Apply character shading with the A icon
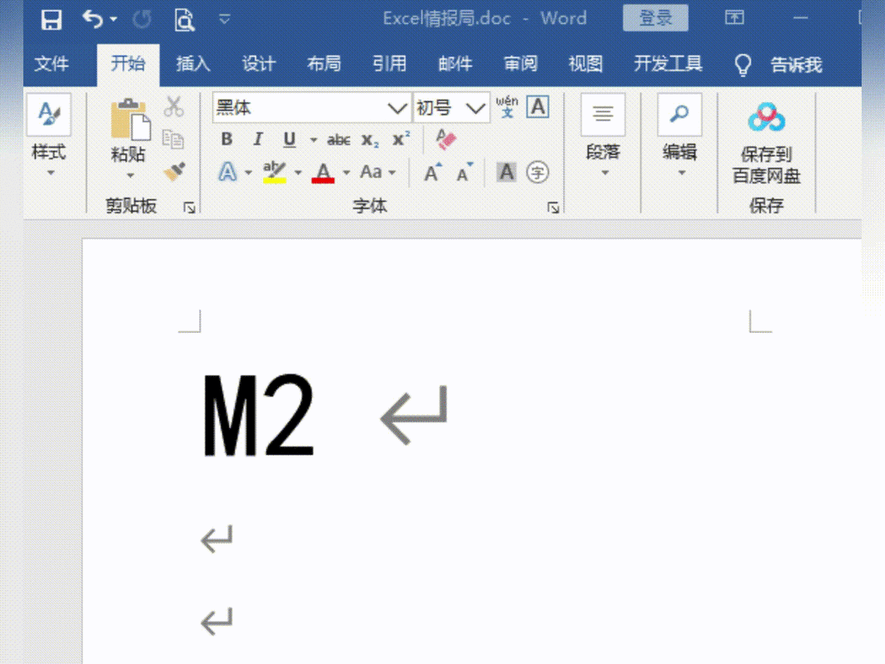The width and height of the screenshot is (885, 664). (506, 172)
